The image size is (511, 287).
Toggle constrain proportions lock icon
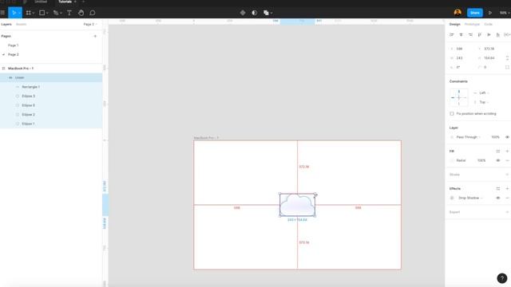(x=507, y=58)
